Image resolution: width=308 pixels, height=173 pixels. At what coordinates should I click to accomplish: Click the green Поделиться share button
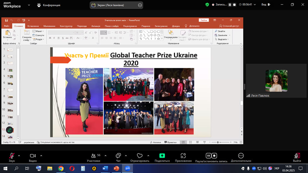tap(162, 156)
